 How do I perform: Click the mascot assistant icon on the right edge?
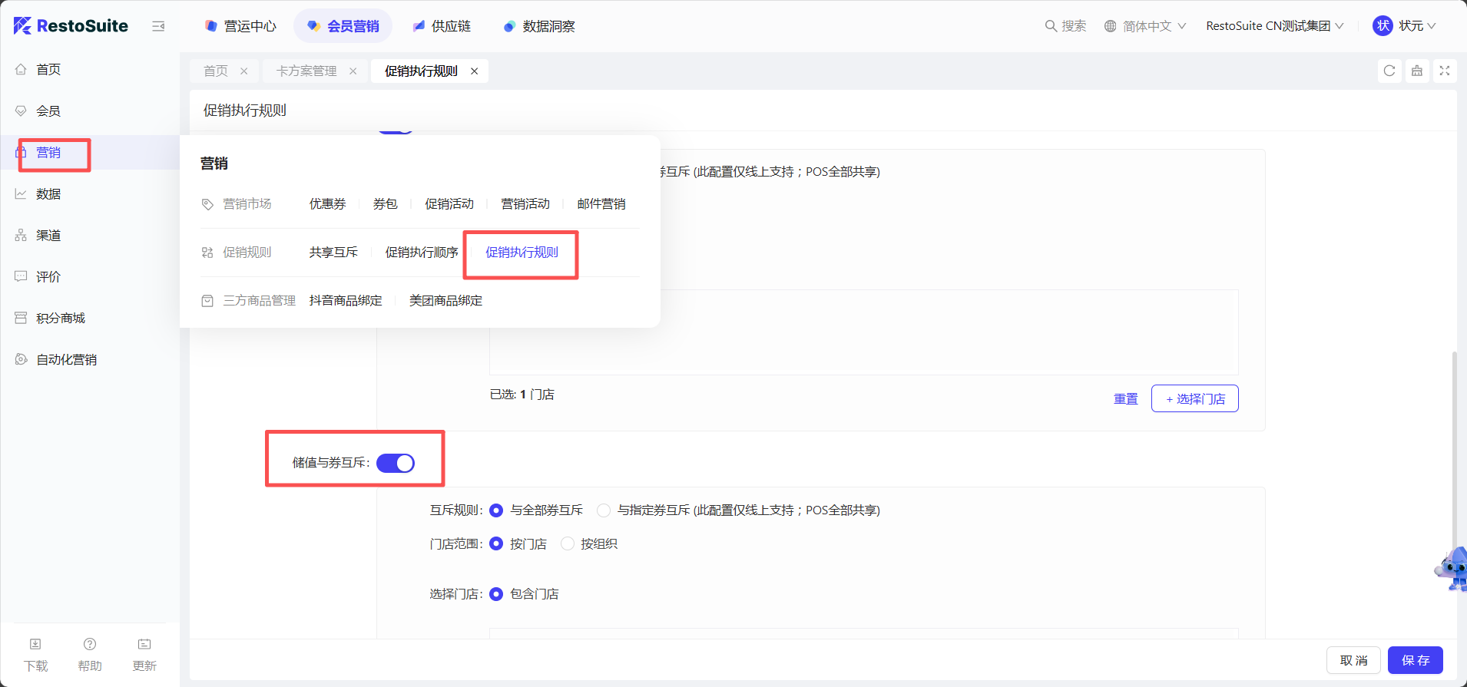tap(1452, 569)
